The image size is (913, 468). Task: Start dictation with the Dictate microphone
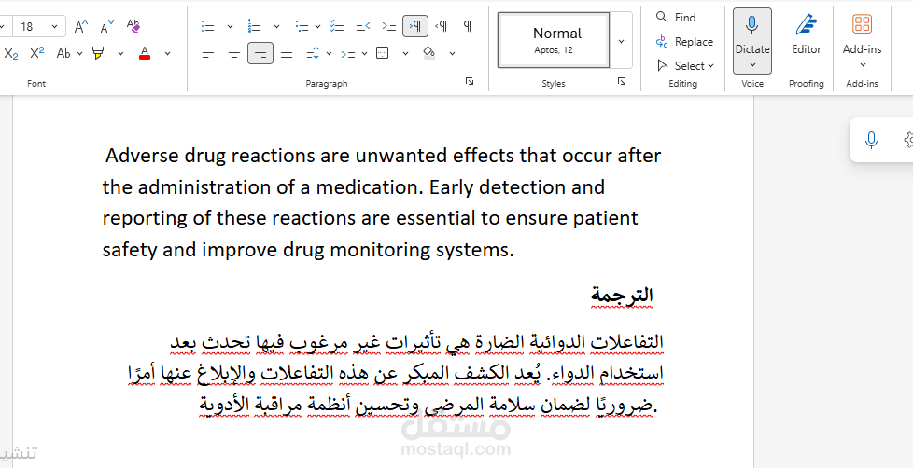coord(752,32)
